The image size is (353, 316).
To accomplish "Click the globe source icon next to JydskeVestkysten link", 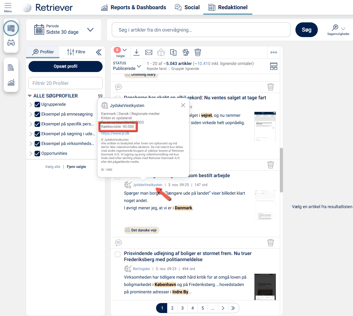I will click(x=128, y=185).
